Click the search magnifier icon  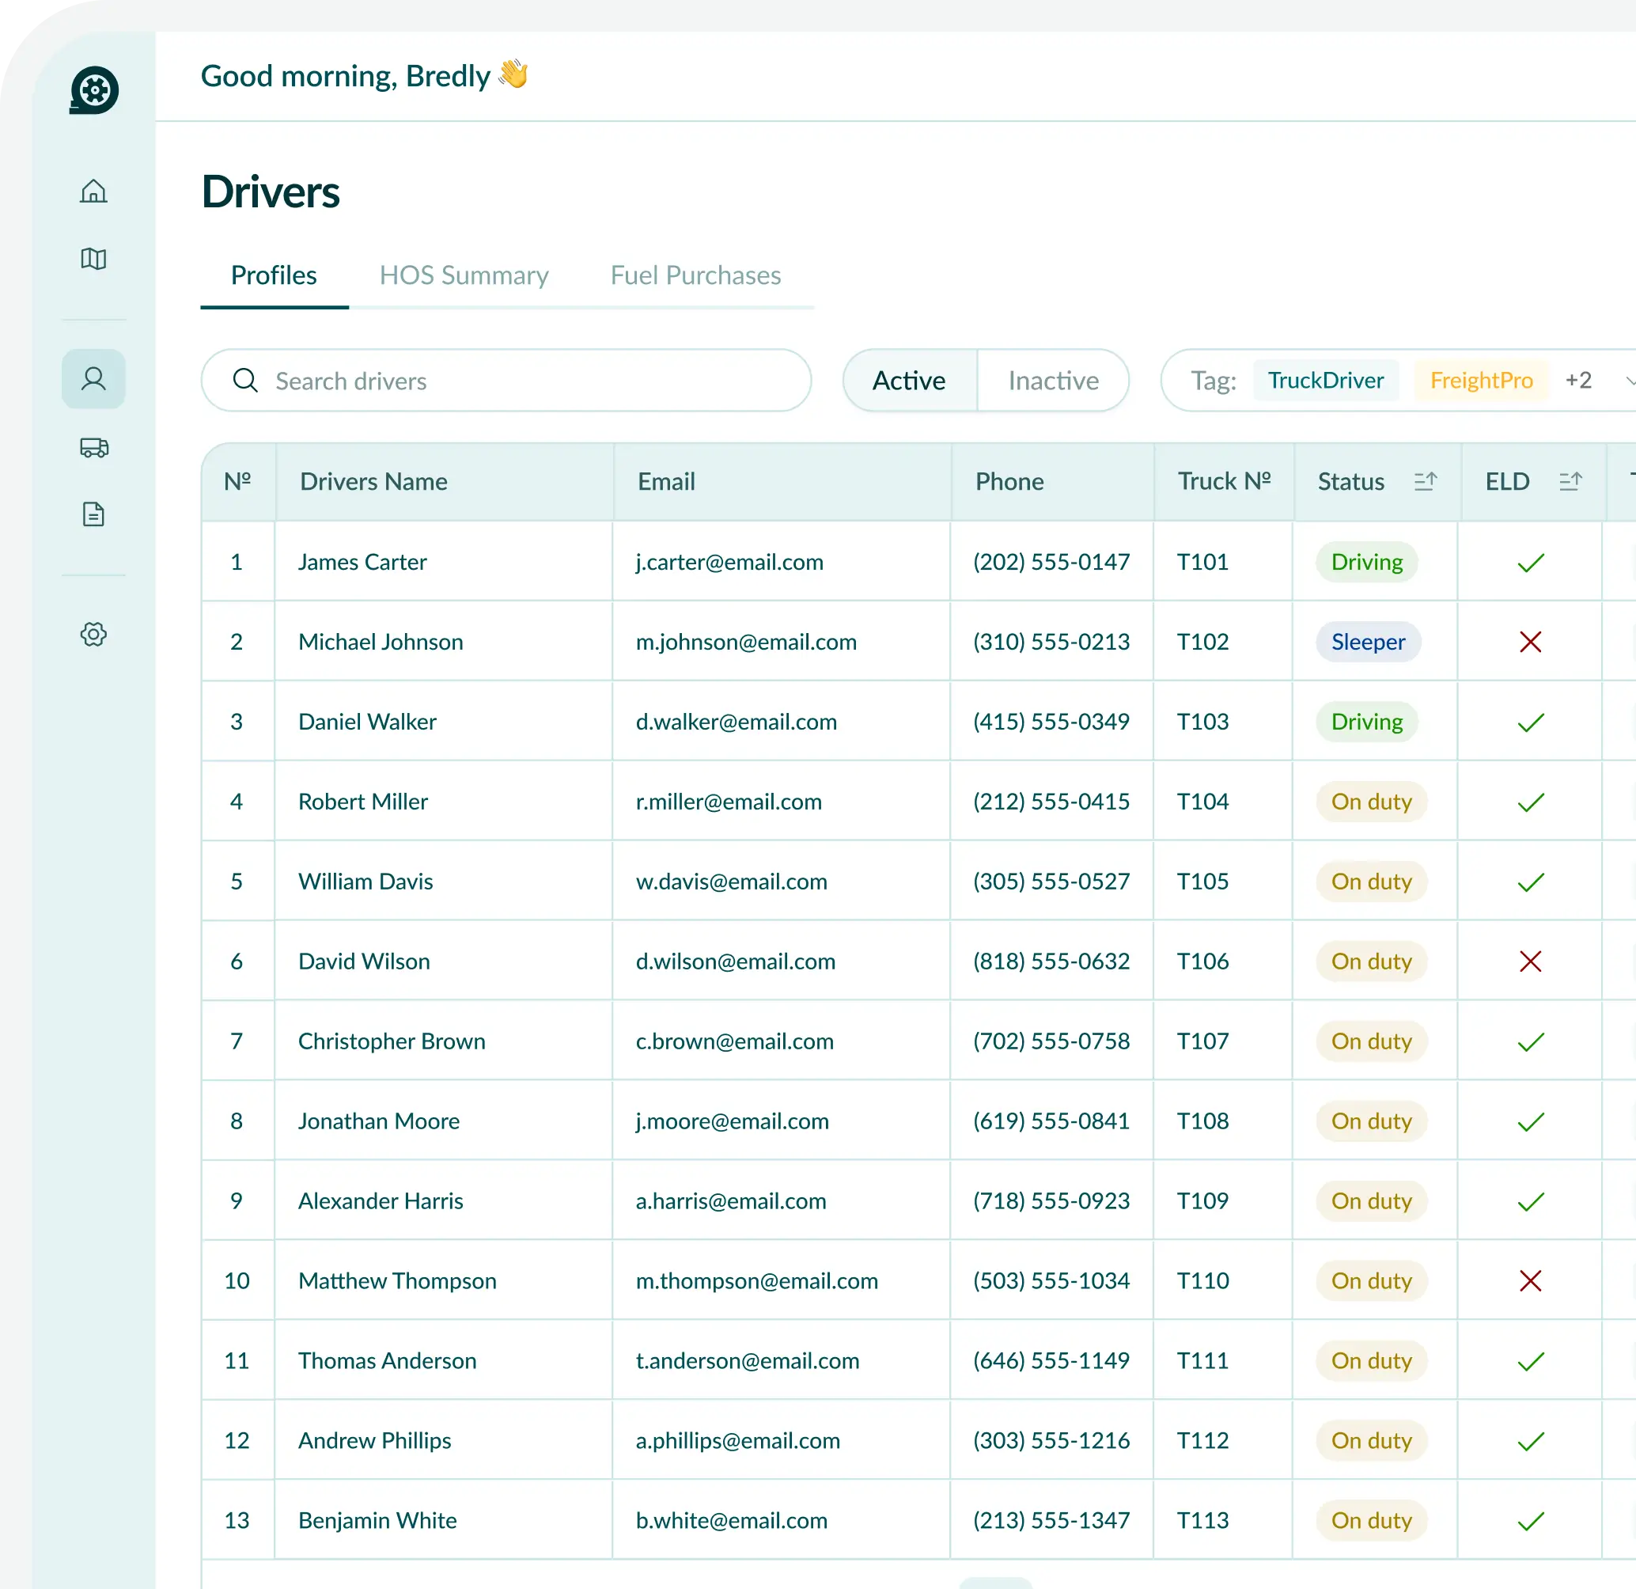245,381
